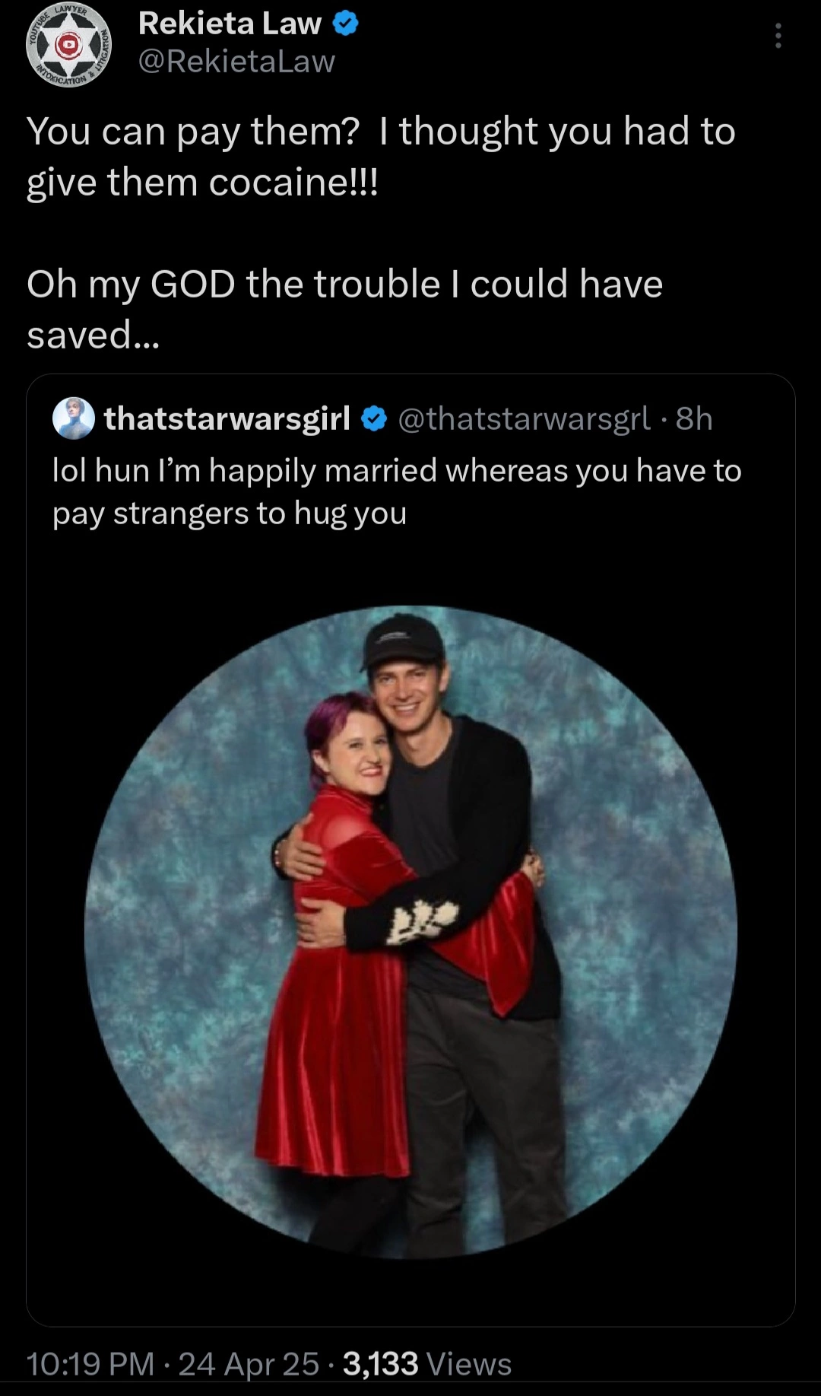Open thatstarwarsgirl display name

227,418
